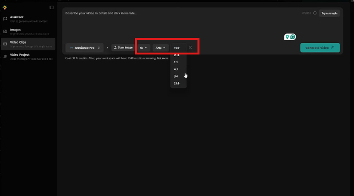Open the 720p resolution dropdown
The height and width of the screenshot is (196, 354).
[x=160, y=48]
